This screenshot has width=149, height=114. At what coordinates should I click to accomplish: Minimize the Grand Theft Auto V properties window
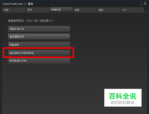point(141,4)
